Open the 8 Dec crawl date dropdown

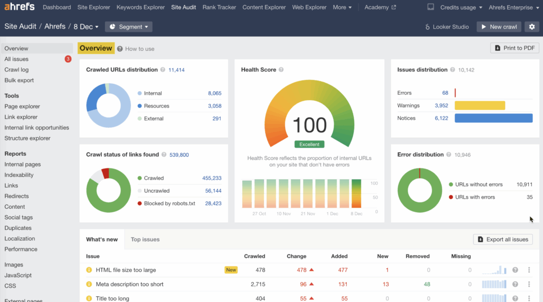point(86,26)
